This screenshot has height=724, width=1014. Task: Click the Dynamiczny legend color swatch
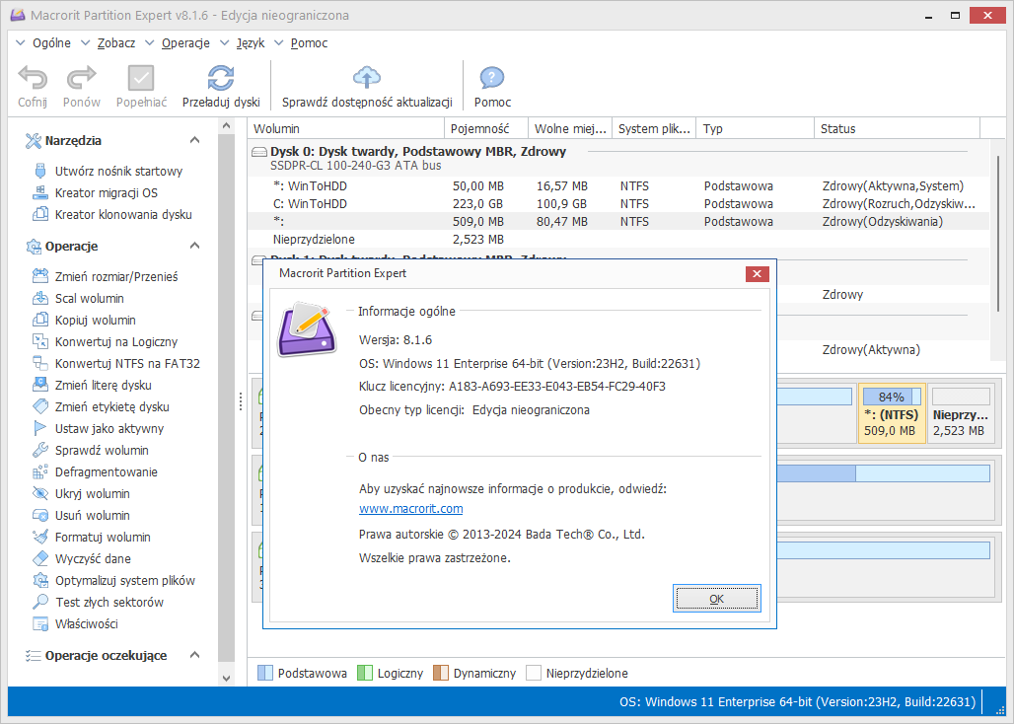click(x=440, y=673)
